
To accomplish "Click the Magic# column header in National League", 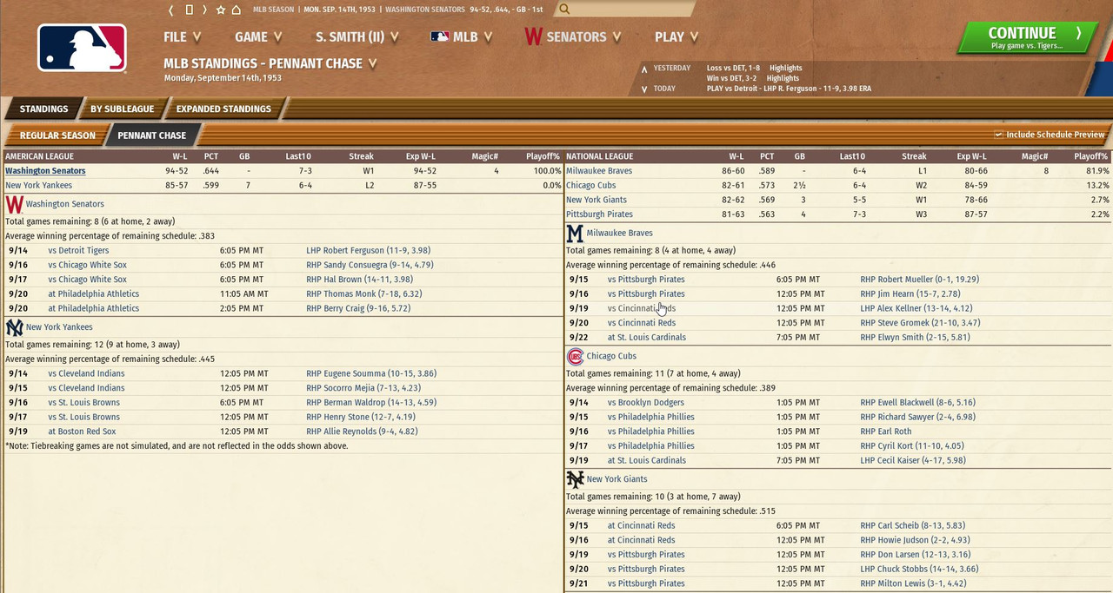I will [x=1034, y=157].
